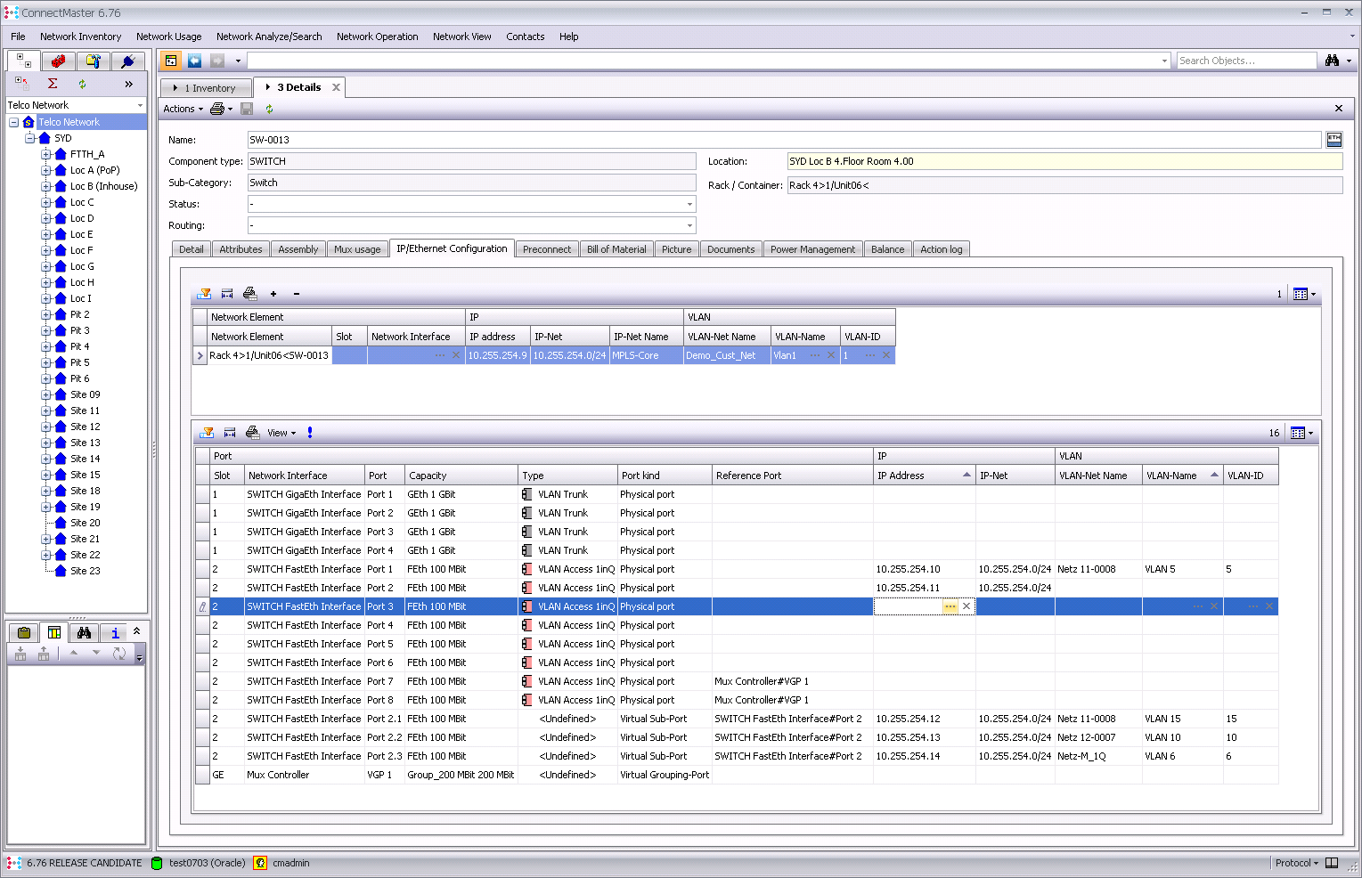Open the Action log tab

[941, 249]
